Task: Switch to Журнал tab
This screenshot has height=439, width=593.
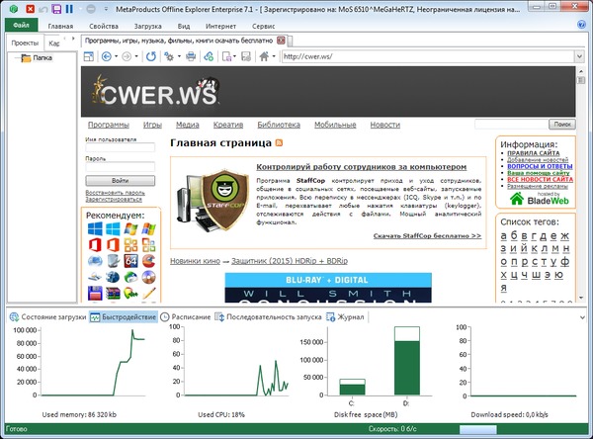Action: (345, 316)
